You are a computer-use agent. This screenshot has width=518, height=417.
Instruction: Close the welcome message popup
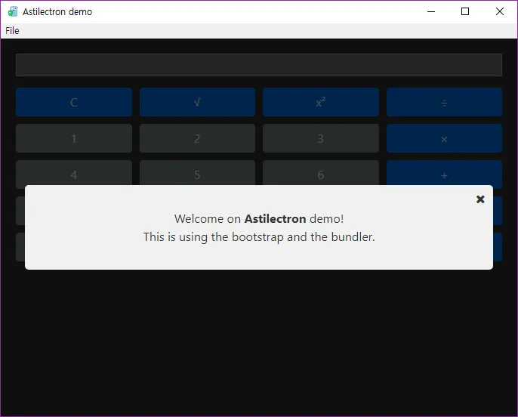point(480,199)
